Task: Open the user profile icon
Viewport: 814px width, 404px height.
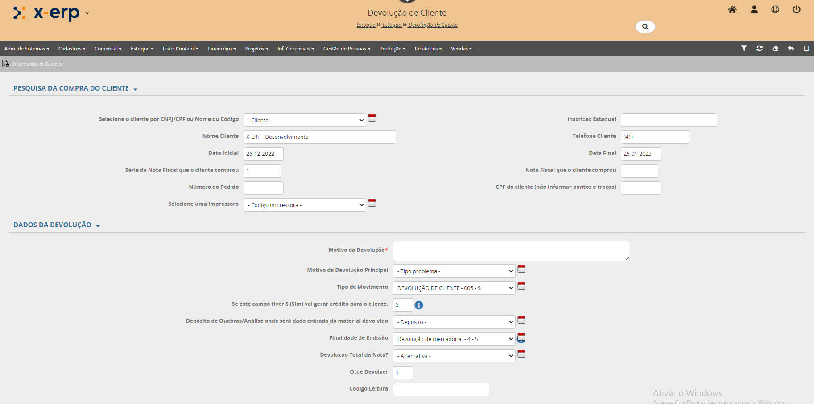Action: [x=754, y=10]
